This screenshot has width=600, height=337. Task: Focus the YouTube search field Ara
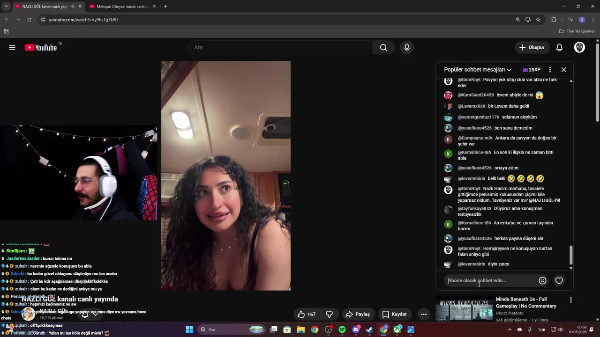(x=281, y=47)
